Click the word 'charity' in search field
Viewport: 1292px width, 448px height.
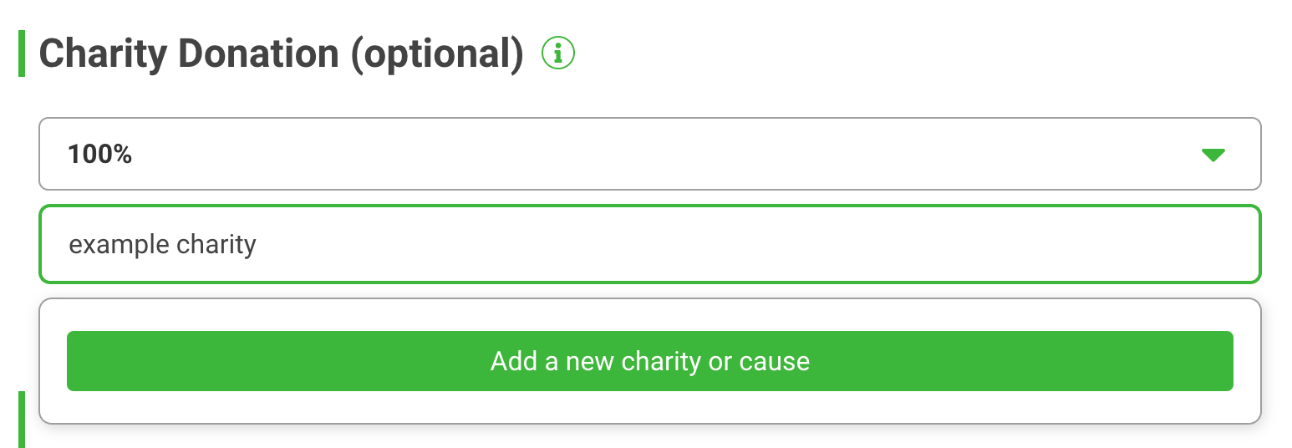pyautogui.click(x=216, y=245)
